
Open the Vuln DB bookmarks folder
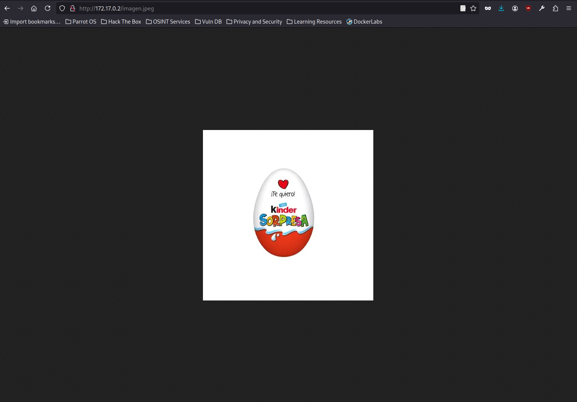pos(208,22)
